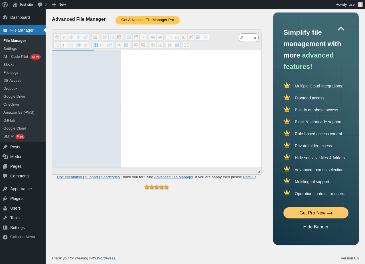The image size is (365, 264).
Task: Click the Home icon in file manager toolbar
Action: click(57, 37)
